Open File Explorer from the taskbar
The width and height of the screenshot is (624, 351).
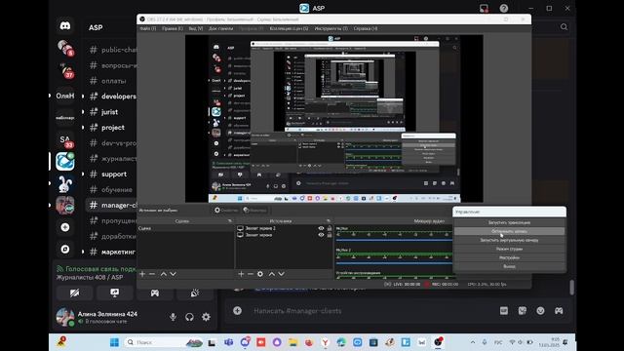coord(292,342)
